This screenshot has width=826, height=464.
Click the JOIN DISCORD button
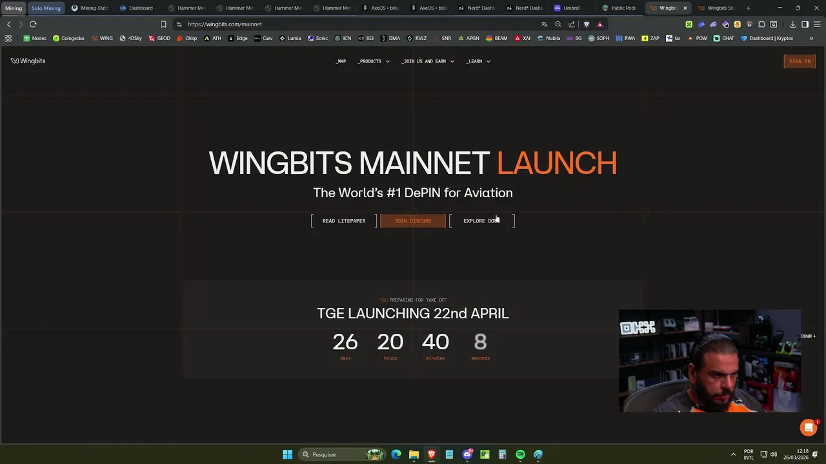pyautogui.click(x=413, y=221)
